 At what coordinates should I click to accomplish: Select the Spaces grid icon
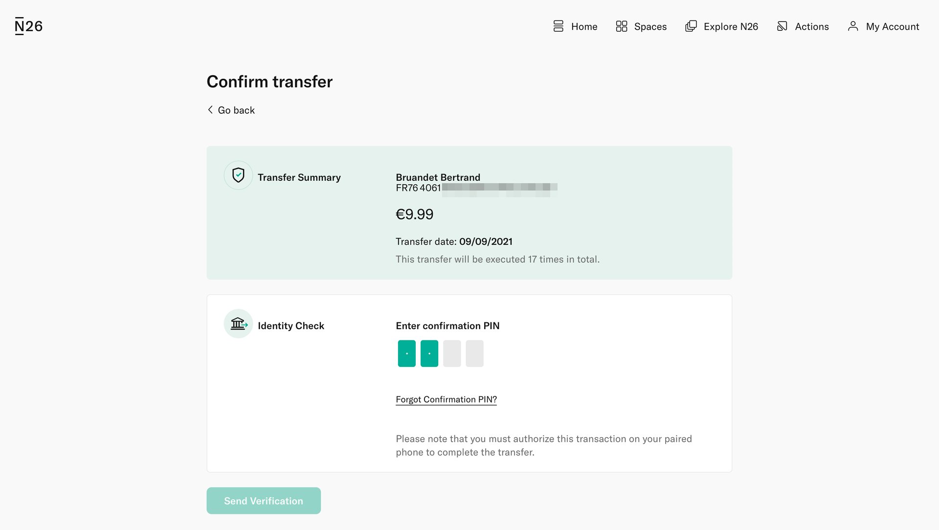pos(622,26)
